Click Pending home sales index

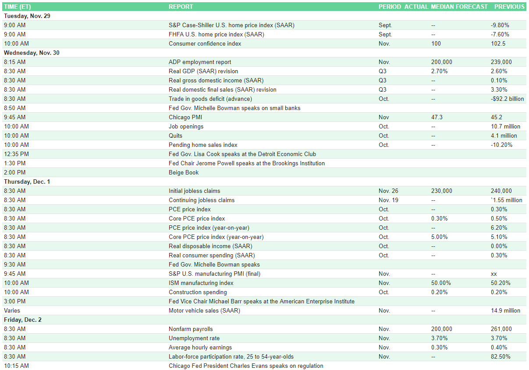coord(204,145)
